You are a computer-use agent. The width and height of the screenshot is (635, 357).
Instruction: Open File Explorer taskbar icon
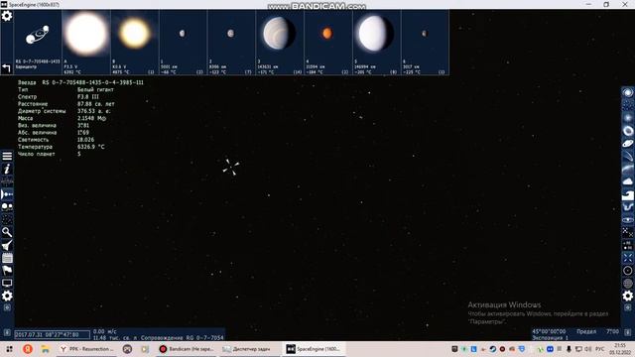46,349
